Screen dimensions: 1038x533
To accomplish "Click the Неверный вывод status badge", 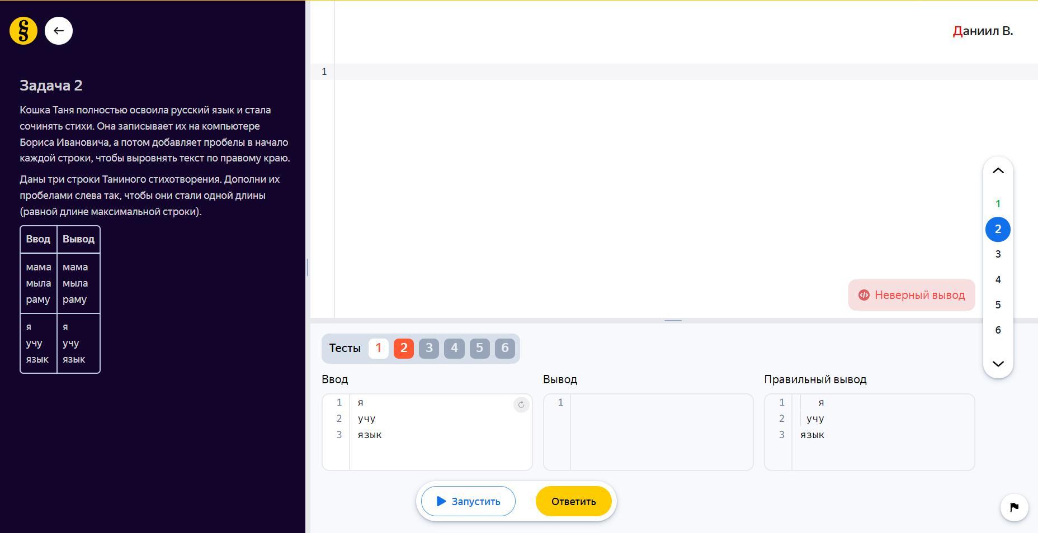I will pyautogui.click(x=912, y=295).
